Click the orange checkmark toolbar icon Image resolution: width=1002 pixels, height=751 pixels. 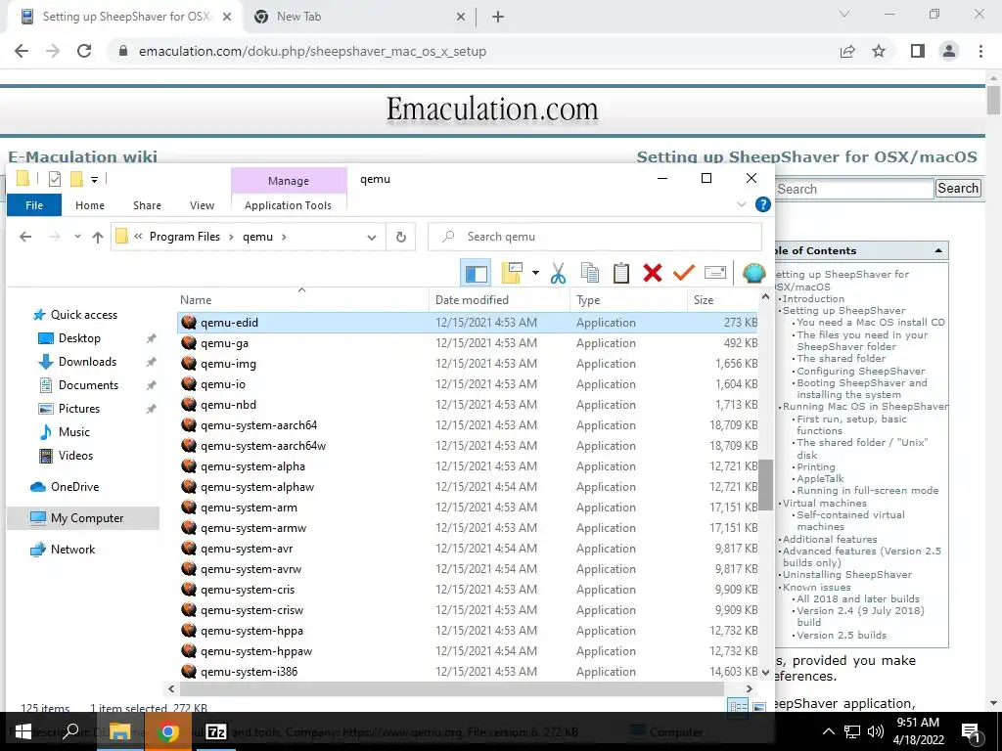pos(684,273)
